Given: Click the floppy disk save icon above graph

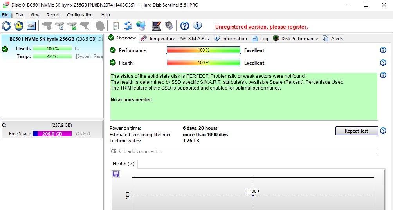Looking at the screenshot, I should point(115,174).
